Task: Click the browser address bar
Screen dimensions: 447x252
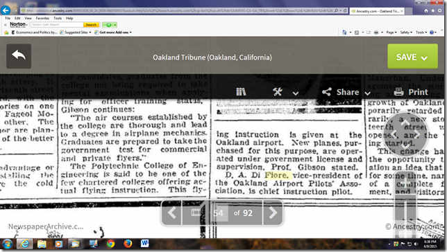Action: (177, 10)
